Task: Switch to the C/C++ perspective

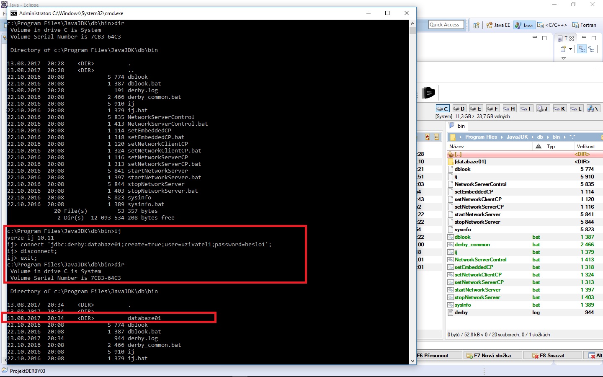Action: click(x=552, y=25)
